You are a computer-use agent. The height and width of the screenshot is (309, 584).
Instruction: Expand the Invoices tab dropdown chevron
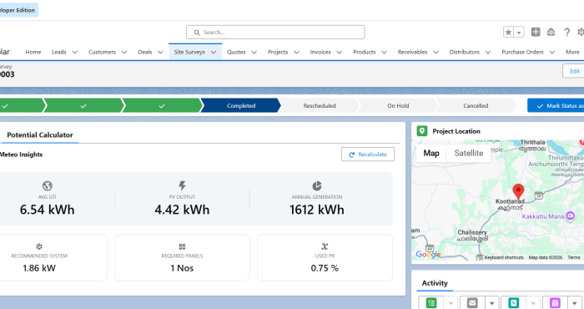(340, 52)
